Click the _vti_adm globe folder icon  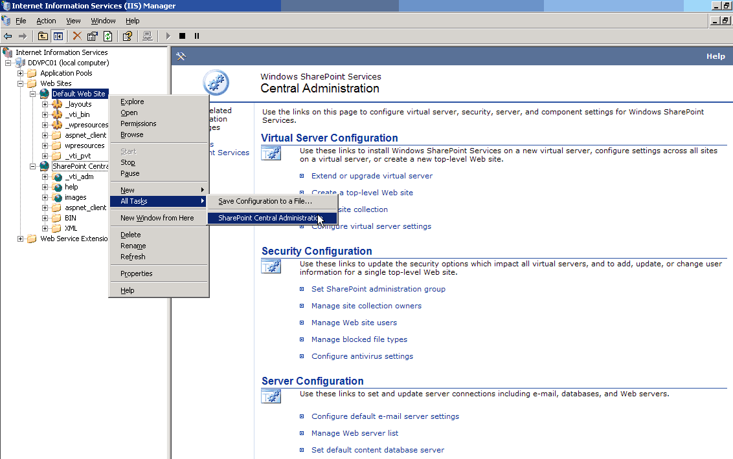click(x=57, y=176)
